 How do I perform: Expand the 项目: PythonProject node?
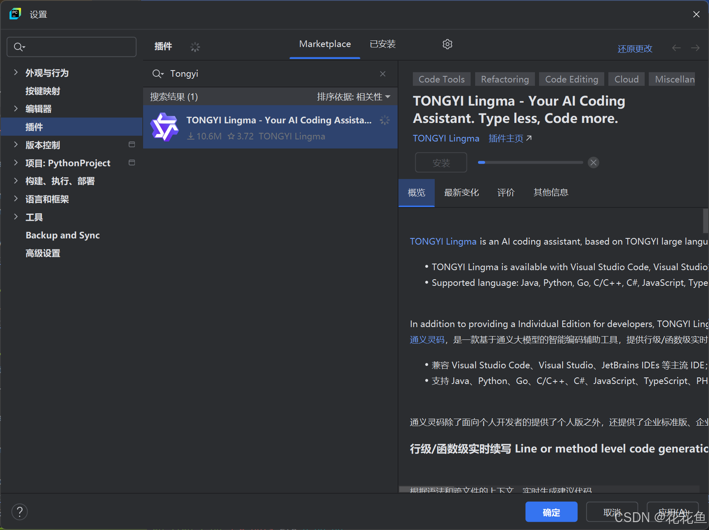click(x=16, y=163)
